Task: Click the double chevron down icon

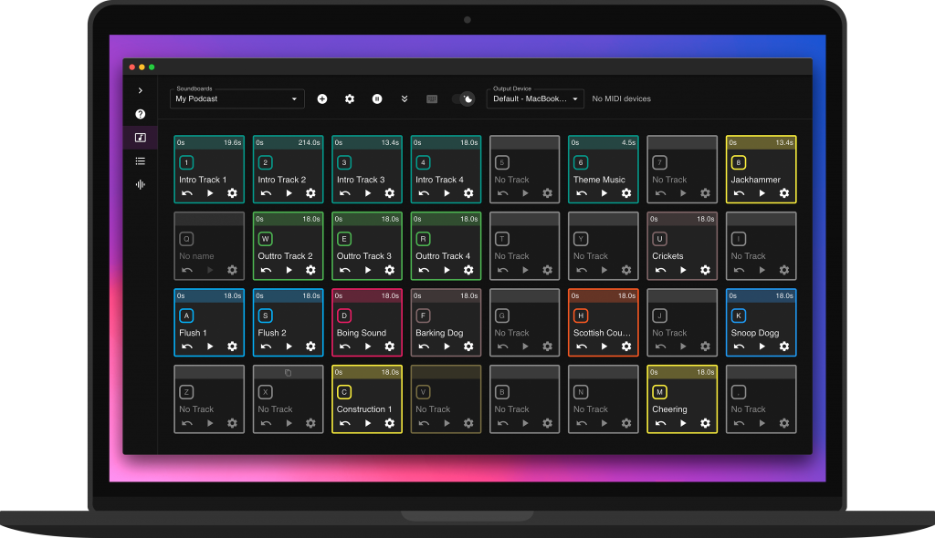Action: click(x=404, y=98)
